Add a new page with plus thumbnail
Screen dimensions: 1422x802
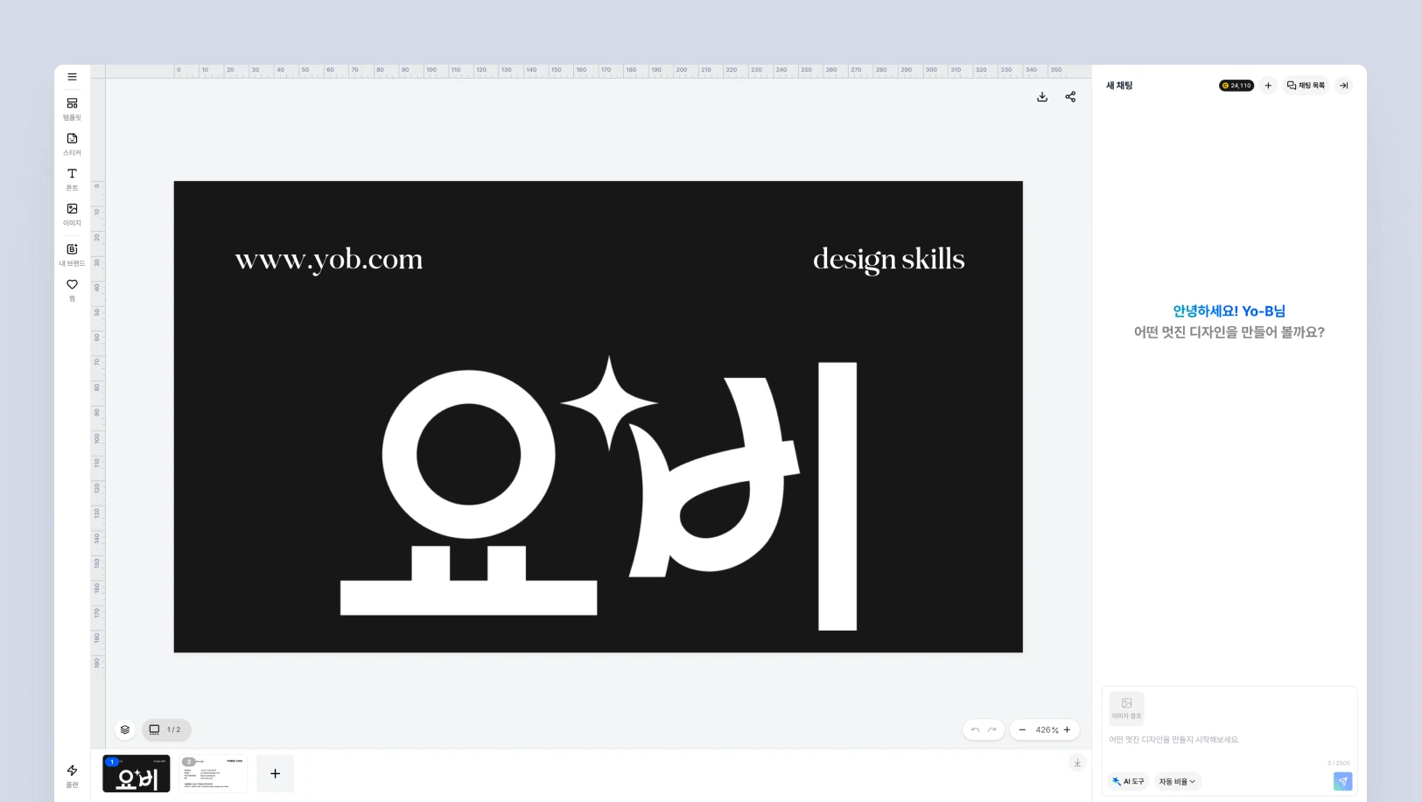[x=275, y=774]
